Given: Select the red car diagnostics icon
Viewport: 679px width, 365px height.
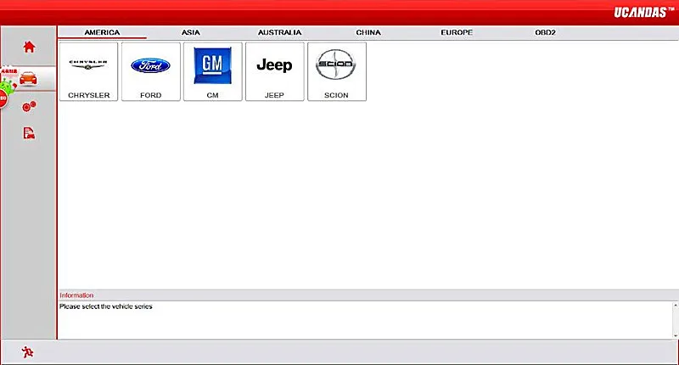Looking at the screenshot, I should point(29,78).
